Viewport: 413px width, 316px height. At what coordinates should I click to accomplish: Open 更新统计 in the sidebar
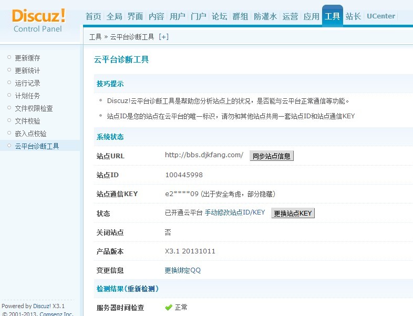tap(27, 70)
